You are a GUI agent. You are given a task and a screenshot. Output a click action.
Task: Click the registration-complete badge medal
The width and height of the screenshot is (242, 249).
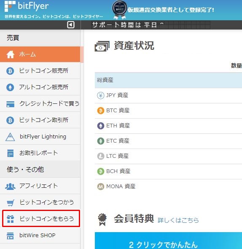[119, 10]
